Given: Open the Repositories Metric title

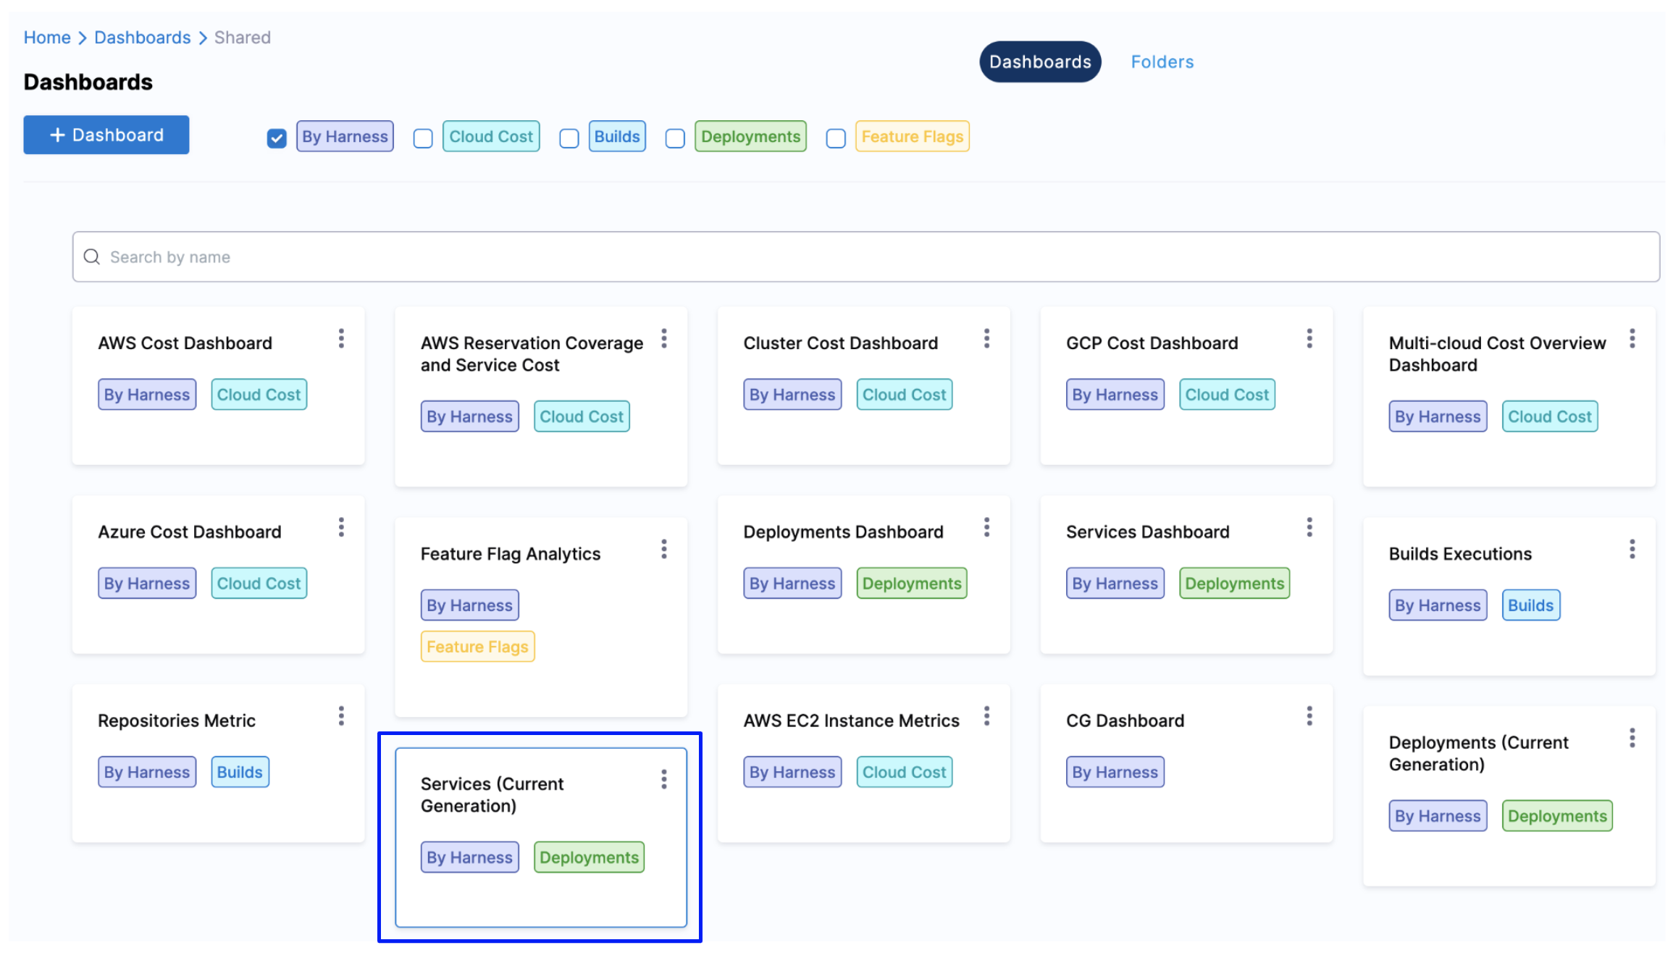Looking at the screenshot, I should point(177,721).
